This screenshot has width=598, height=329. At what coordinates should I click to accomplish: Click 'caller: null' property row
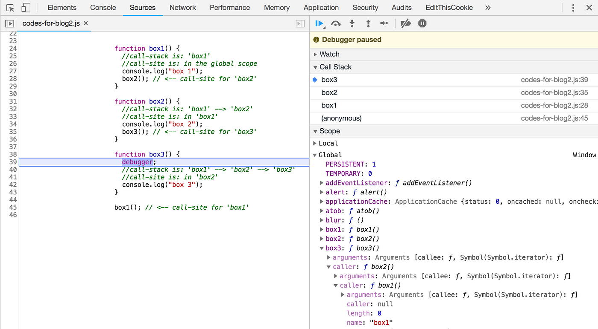pyautogui.click(x=370, y=304)
